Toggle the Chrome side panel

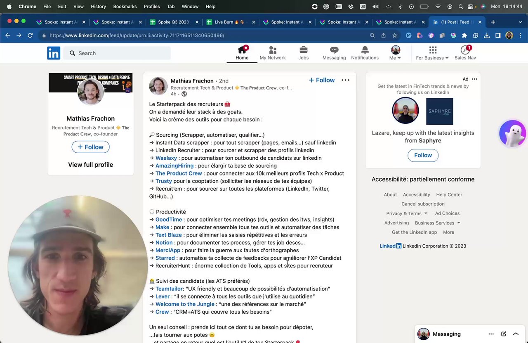pyautogui.click(x=498, y=35)
